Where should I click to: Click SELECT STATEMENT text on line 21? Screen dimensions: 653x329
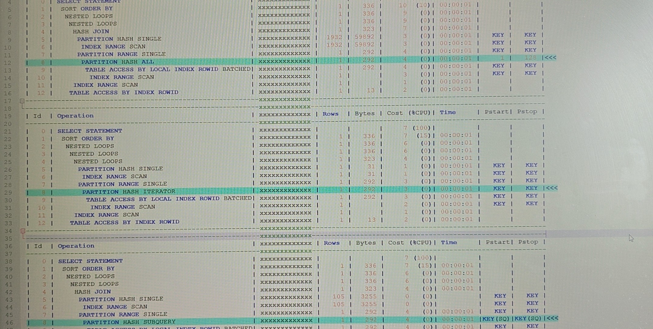[x=90, y=131]
